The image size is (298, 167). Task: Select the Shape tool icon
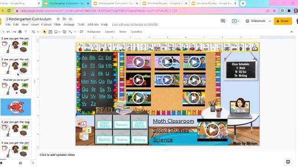(x=64, y=32)
